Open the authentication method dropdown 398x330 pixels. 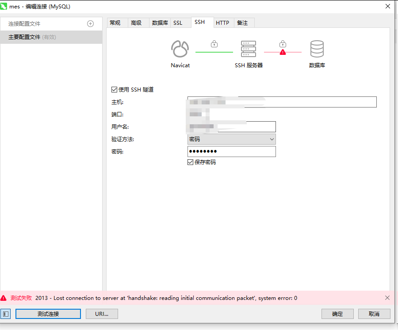pyautogui.click(x=231, y=139)
